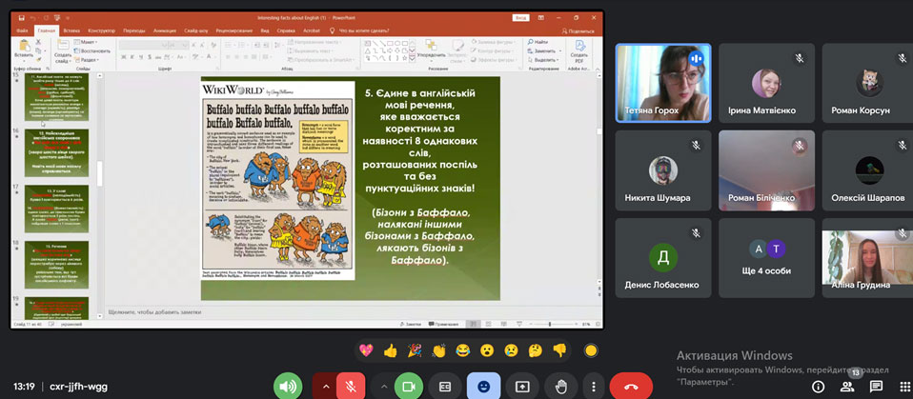Expand the shapes gallery more arrow
Image resolution: width=913 pixels, height=399 pixels.
412,58
